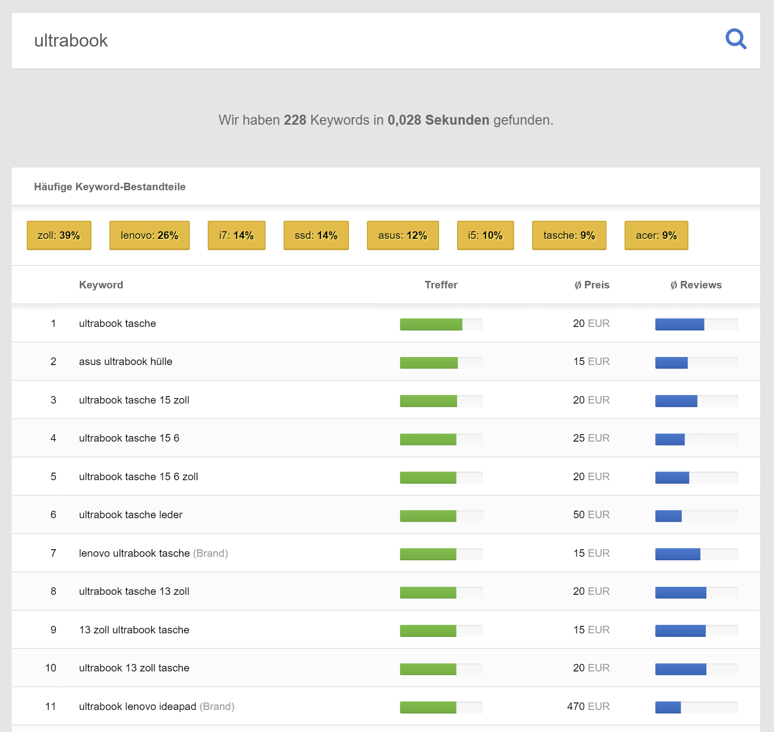This screenshot has width=774, height=732.
Task: Select 'ultrabook tasche leder' keyword
Action: click(131, 515)
